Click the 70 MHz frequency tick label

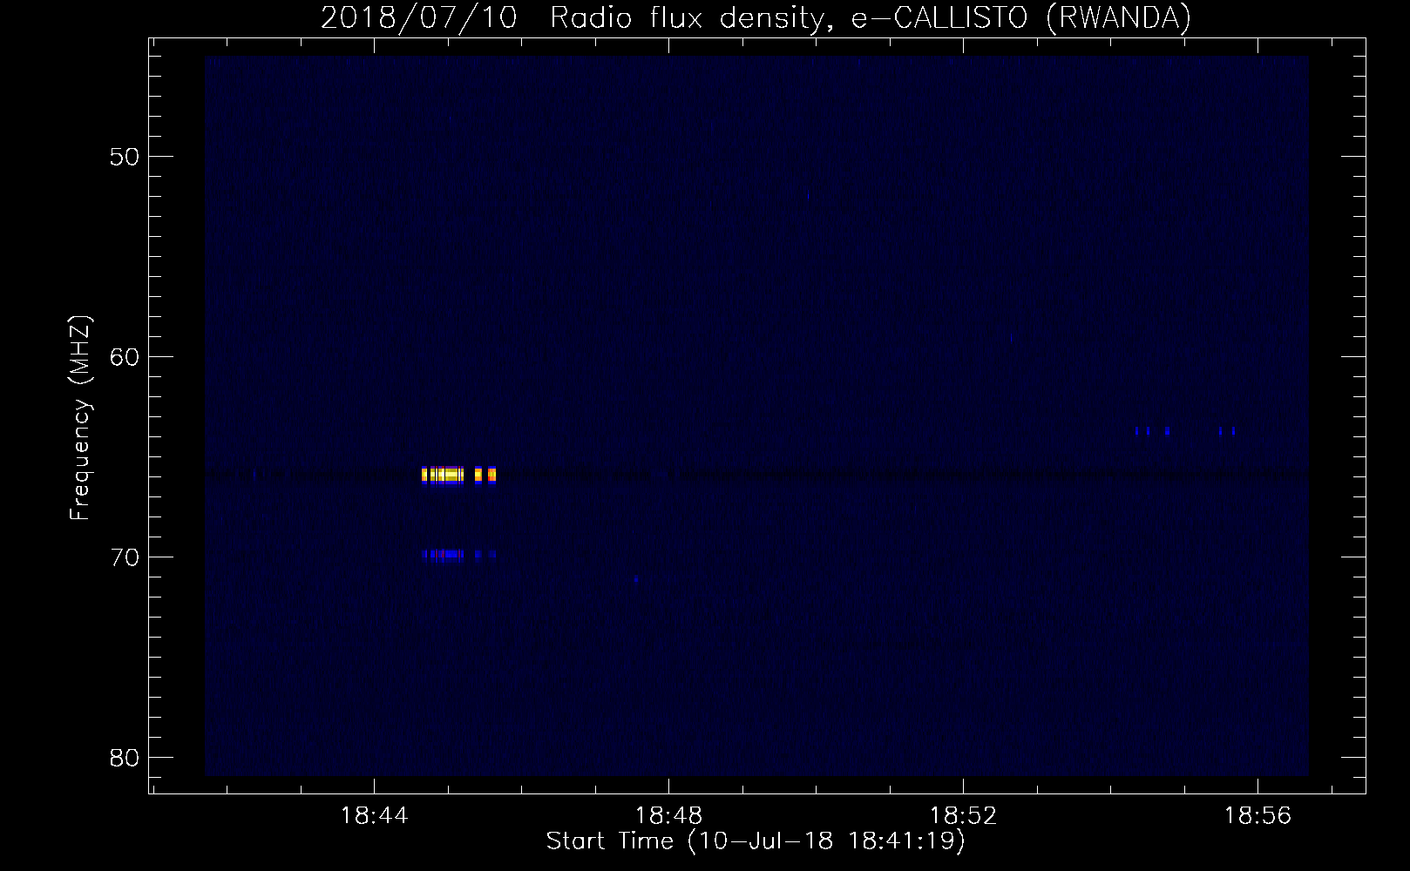(125, 557)
